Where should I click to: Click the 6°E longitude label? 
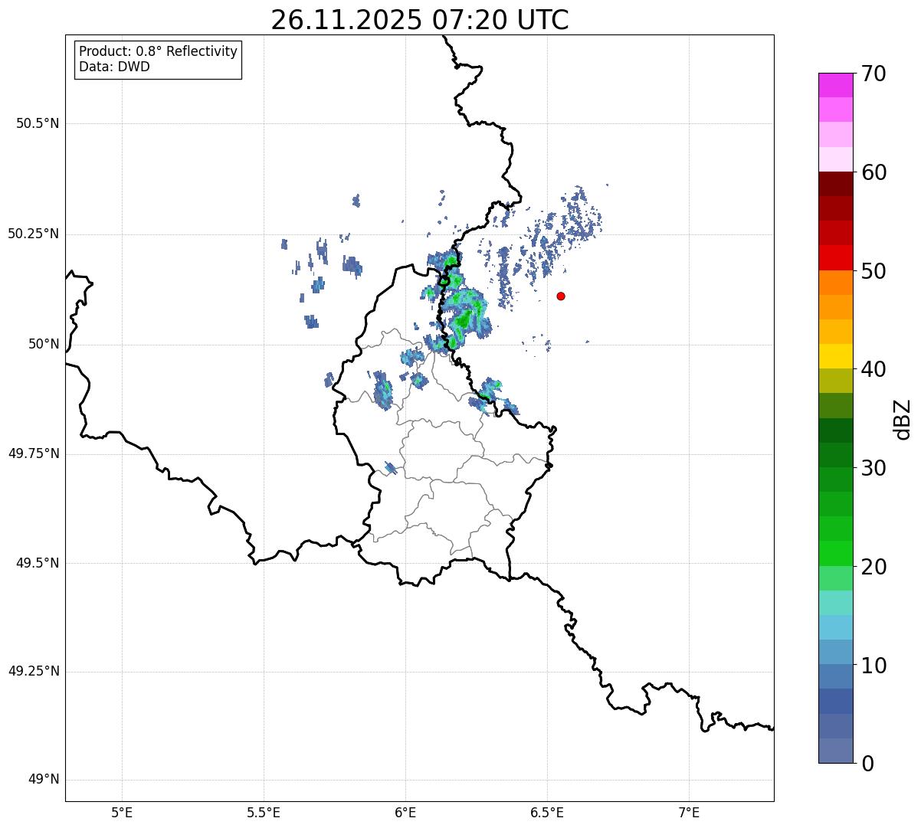405,812
